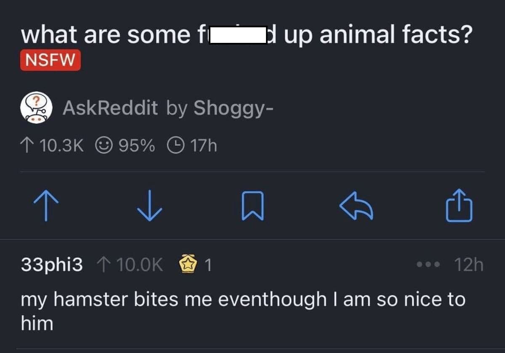Tap the AskReddit subreddit avatar
The height and width of the screenshot is (353, 505).
(36, 108)
